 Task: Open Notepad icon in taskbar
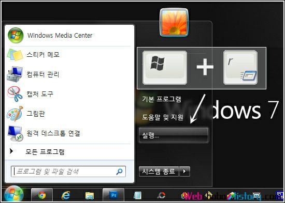pyautogui.click(x=137, y=195)
